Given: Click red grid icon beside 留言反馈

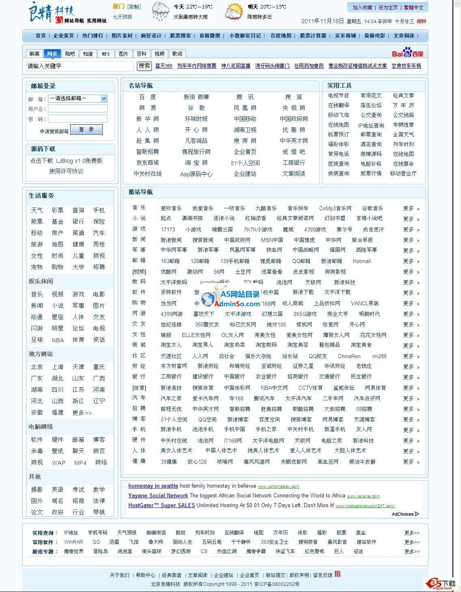Looking at the screenshot, I should [x=338, y=574].
